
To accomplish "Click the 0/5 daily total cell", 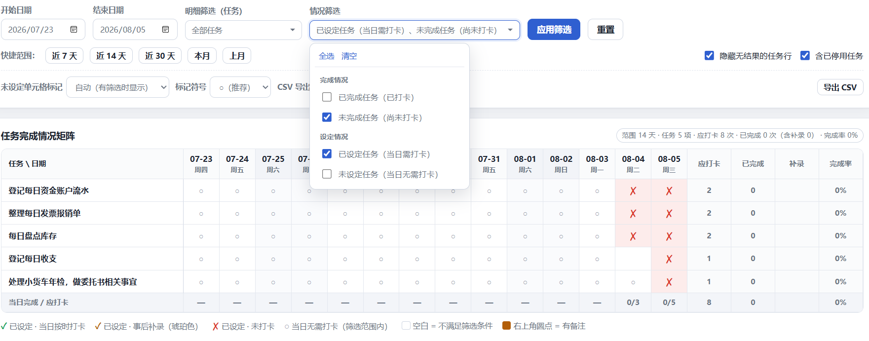I will click(669, 303).
